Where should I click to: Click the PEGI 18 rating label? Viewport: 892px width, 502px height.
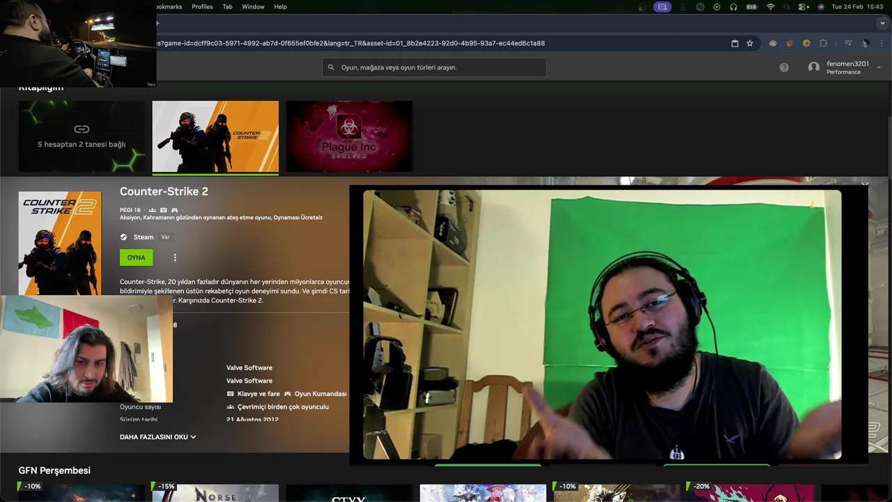(x=130, y=210)
